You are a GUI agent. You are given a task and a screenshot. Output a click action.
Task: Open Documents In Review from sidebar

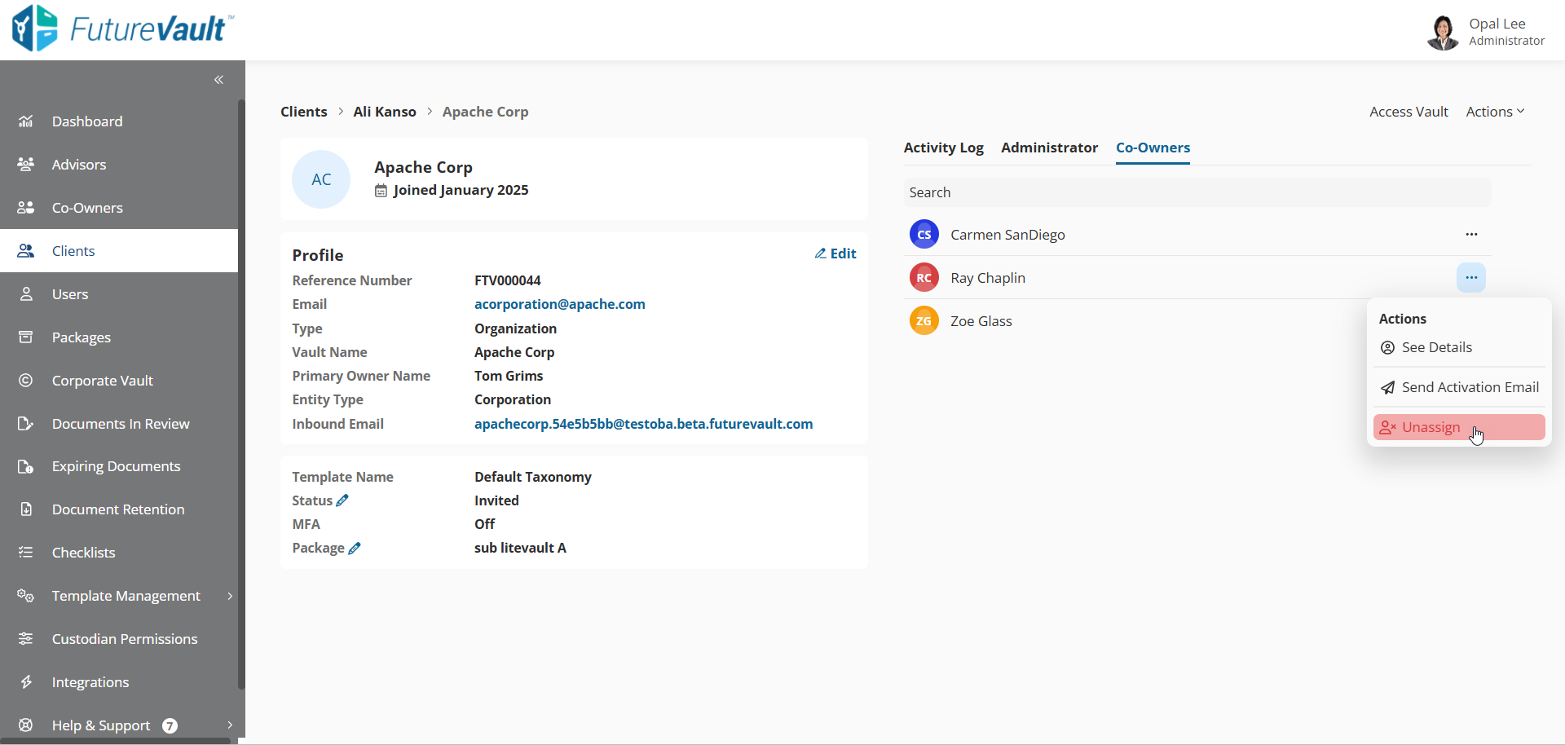(x=119, y=424)
